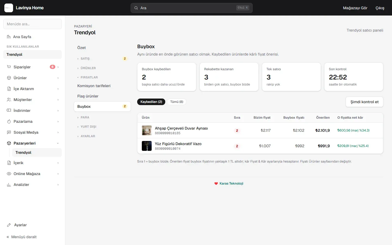Open the Yüz Figürlü Dekoratif Vazo thumbnail
This screenshot has width=392, height=245.
click(147, 146)
